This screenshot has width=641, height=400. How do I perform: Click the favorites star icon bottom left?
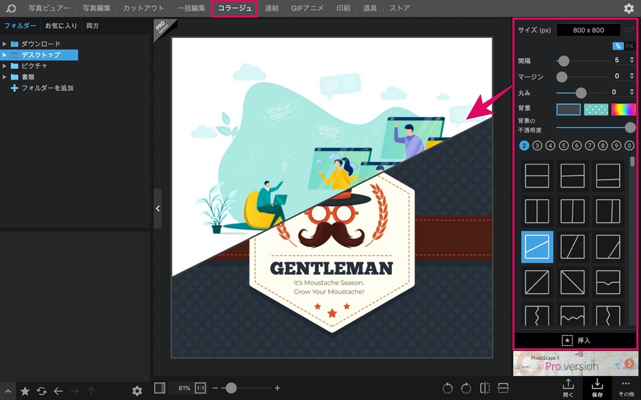pyautogui.click(x=25, y=391)
